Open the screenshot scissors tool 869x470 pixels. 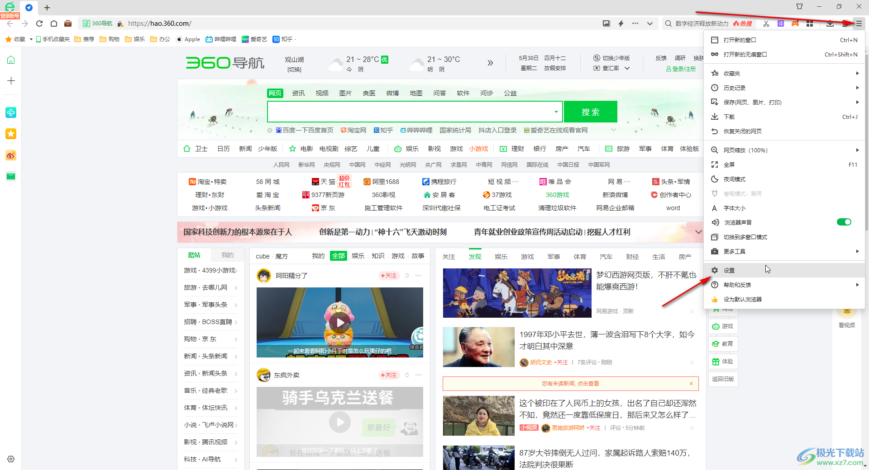pyautogui.click(x=766, y=23)
